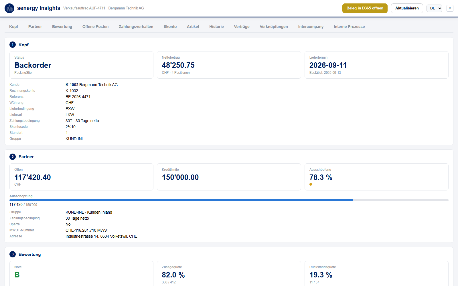Click the Aktualisieren button
The width and height of the screenshot is (458, 286).
(x=407, y=8)
